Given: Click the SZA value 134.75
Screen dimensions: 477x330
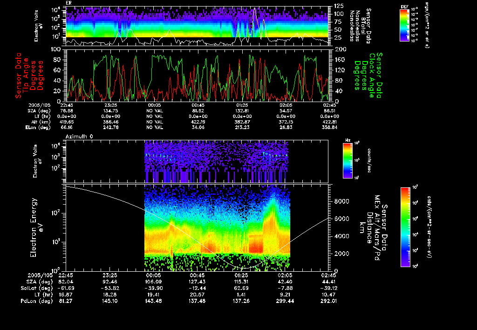Looking at the screenshot, I should (x=110, y=111).
